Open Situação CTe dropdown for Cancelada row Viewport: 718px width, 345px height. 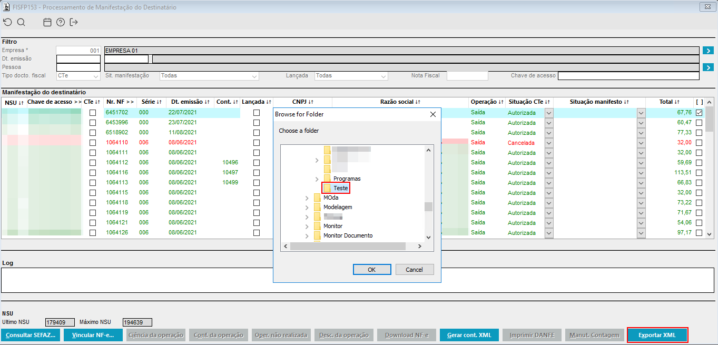point(549,143)
